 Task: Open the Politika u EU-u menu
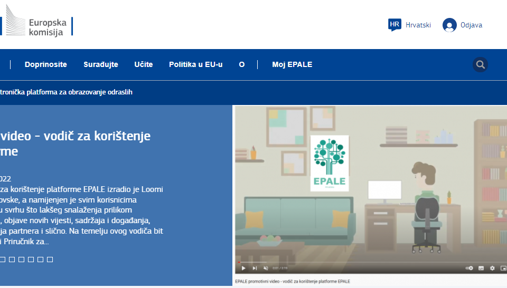pyautogui.click(x=195, y=64)
